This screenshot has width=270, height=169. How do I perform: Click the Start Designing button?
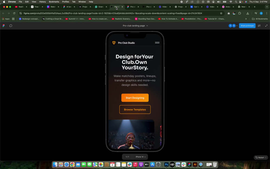pos(135,98)
